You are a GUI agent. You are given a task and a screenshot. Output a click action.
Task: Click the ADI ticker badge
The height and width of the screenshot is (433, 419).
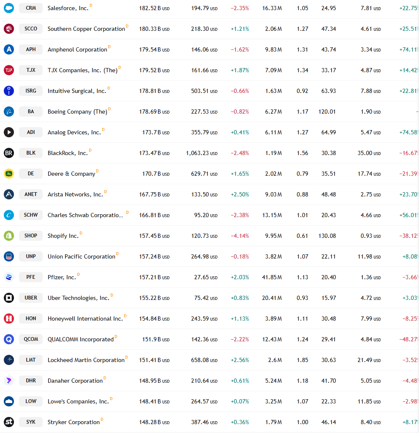[31, 132]
